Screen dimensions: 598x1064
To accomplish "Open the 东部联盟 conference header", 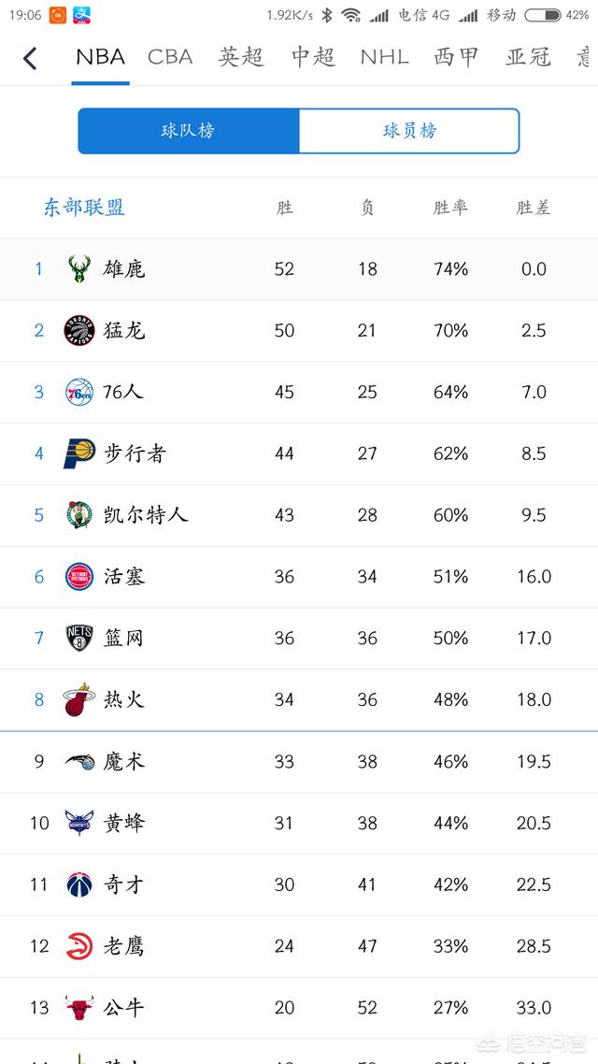I will click(84, 208).
